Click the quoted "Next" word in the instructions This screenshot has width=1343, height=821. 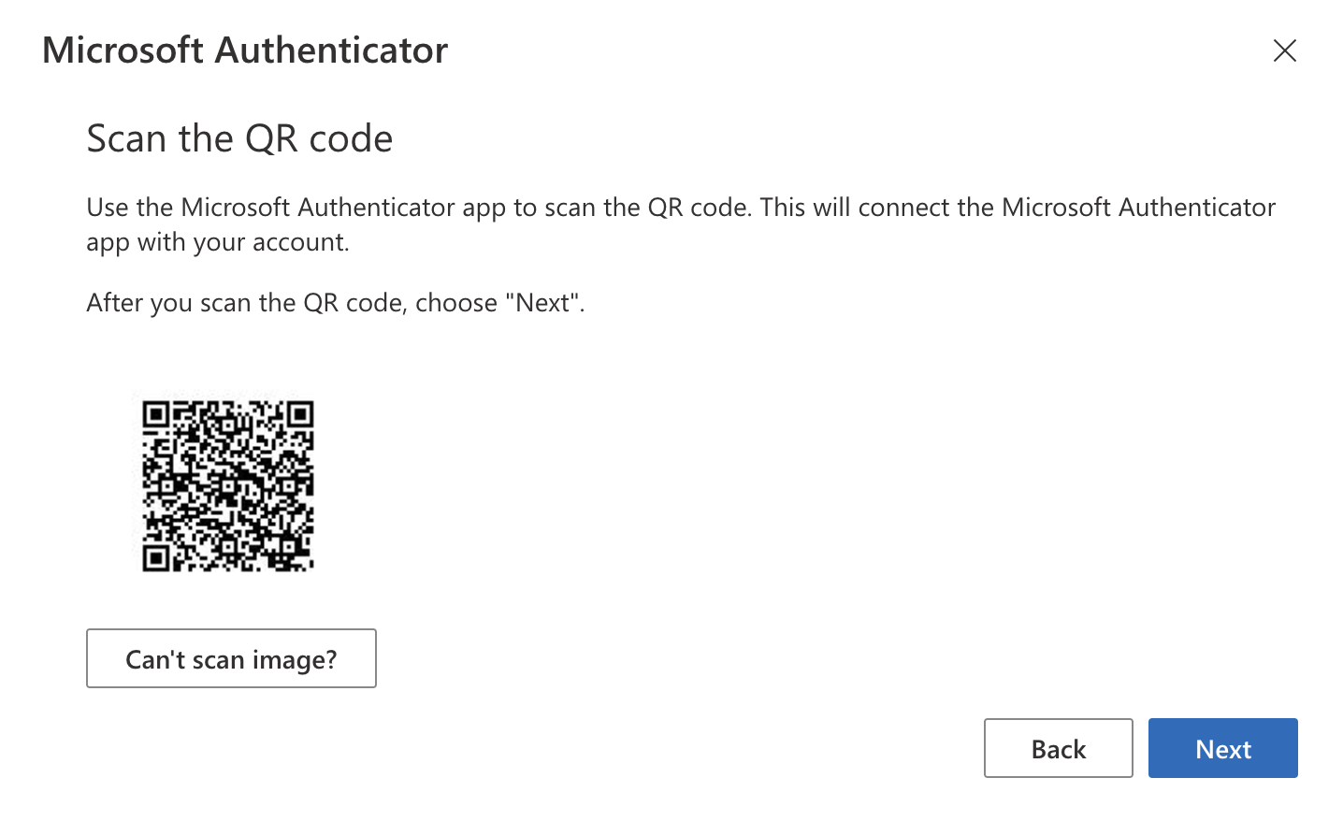542,303
